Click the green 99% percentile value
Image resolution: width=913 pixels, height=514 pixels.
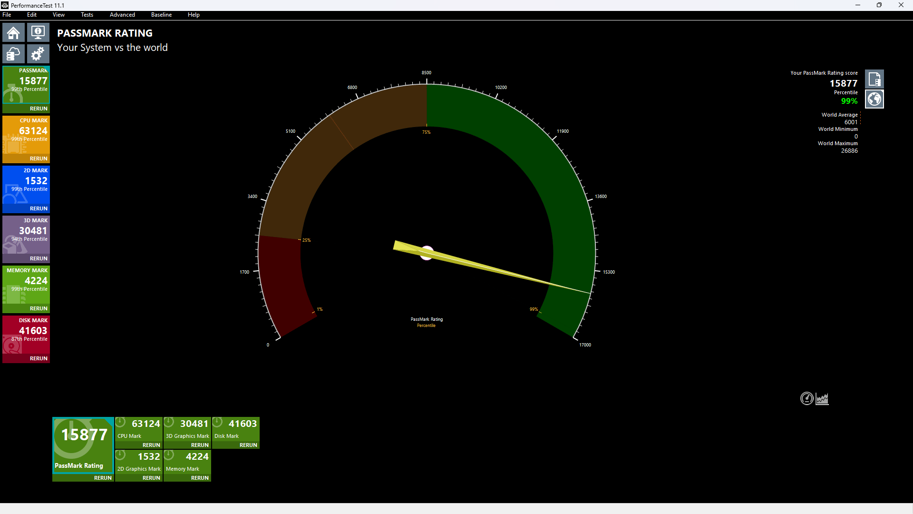(849, 101)
